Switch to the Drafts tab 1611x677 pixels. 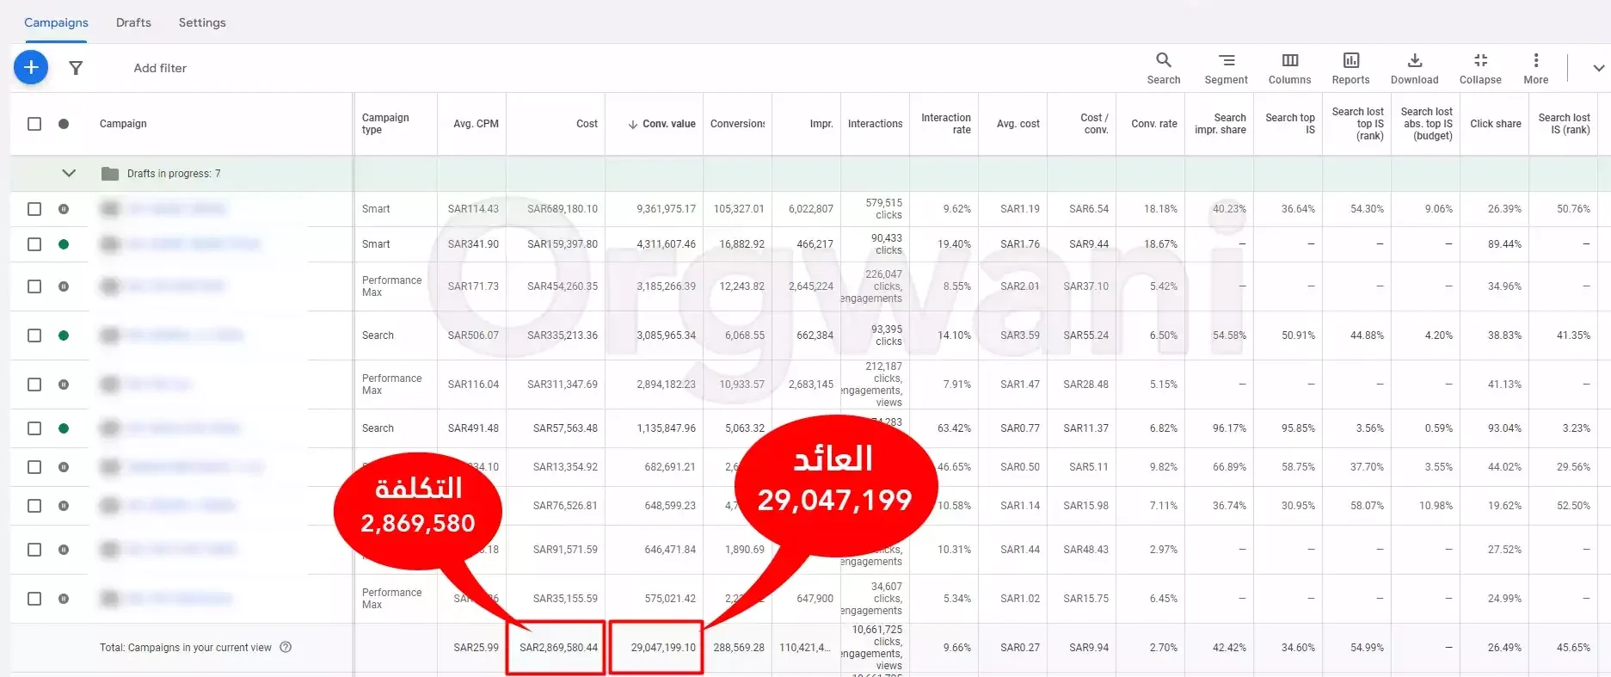pos(133,22)
